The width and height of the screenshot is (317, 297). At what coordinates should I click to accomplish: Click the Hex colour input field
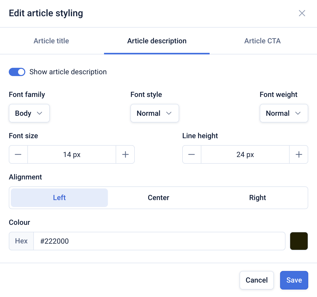tap(159, 241)
